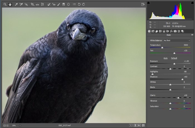Viewport: 195px width, 128px height.
Task: Select the Crop tool
Action: (33, 4)
